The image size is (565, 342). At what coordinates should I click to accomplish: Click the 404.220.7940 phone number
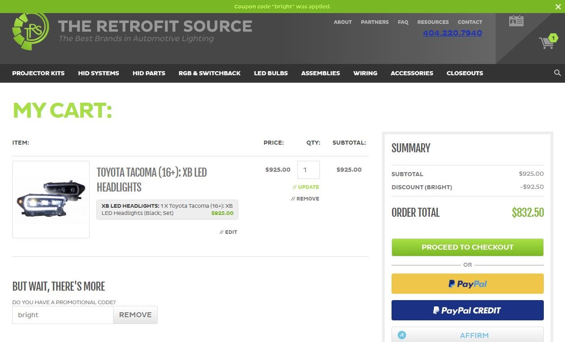(x=453, y=33)
